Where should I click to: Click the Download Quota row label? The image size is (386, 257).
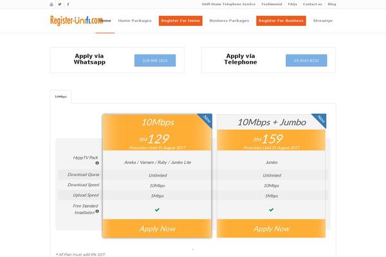pyautogui.click(x=83, y=175)
